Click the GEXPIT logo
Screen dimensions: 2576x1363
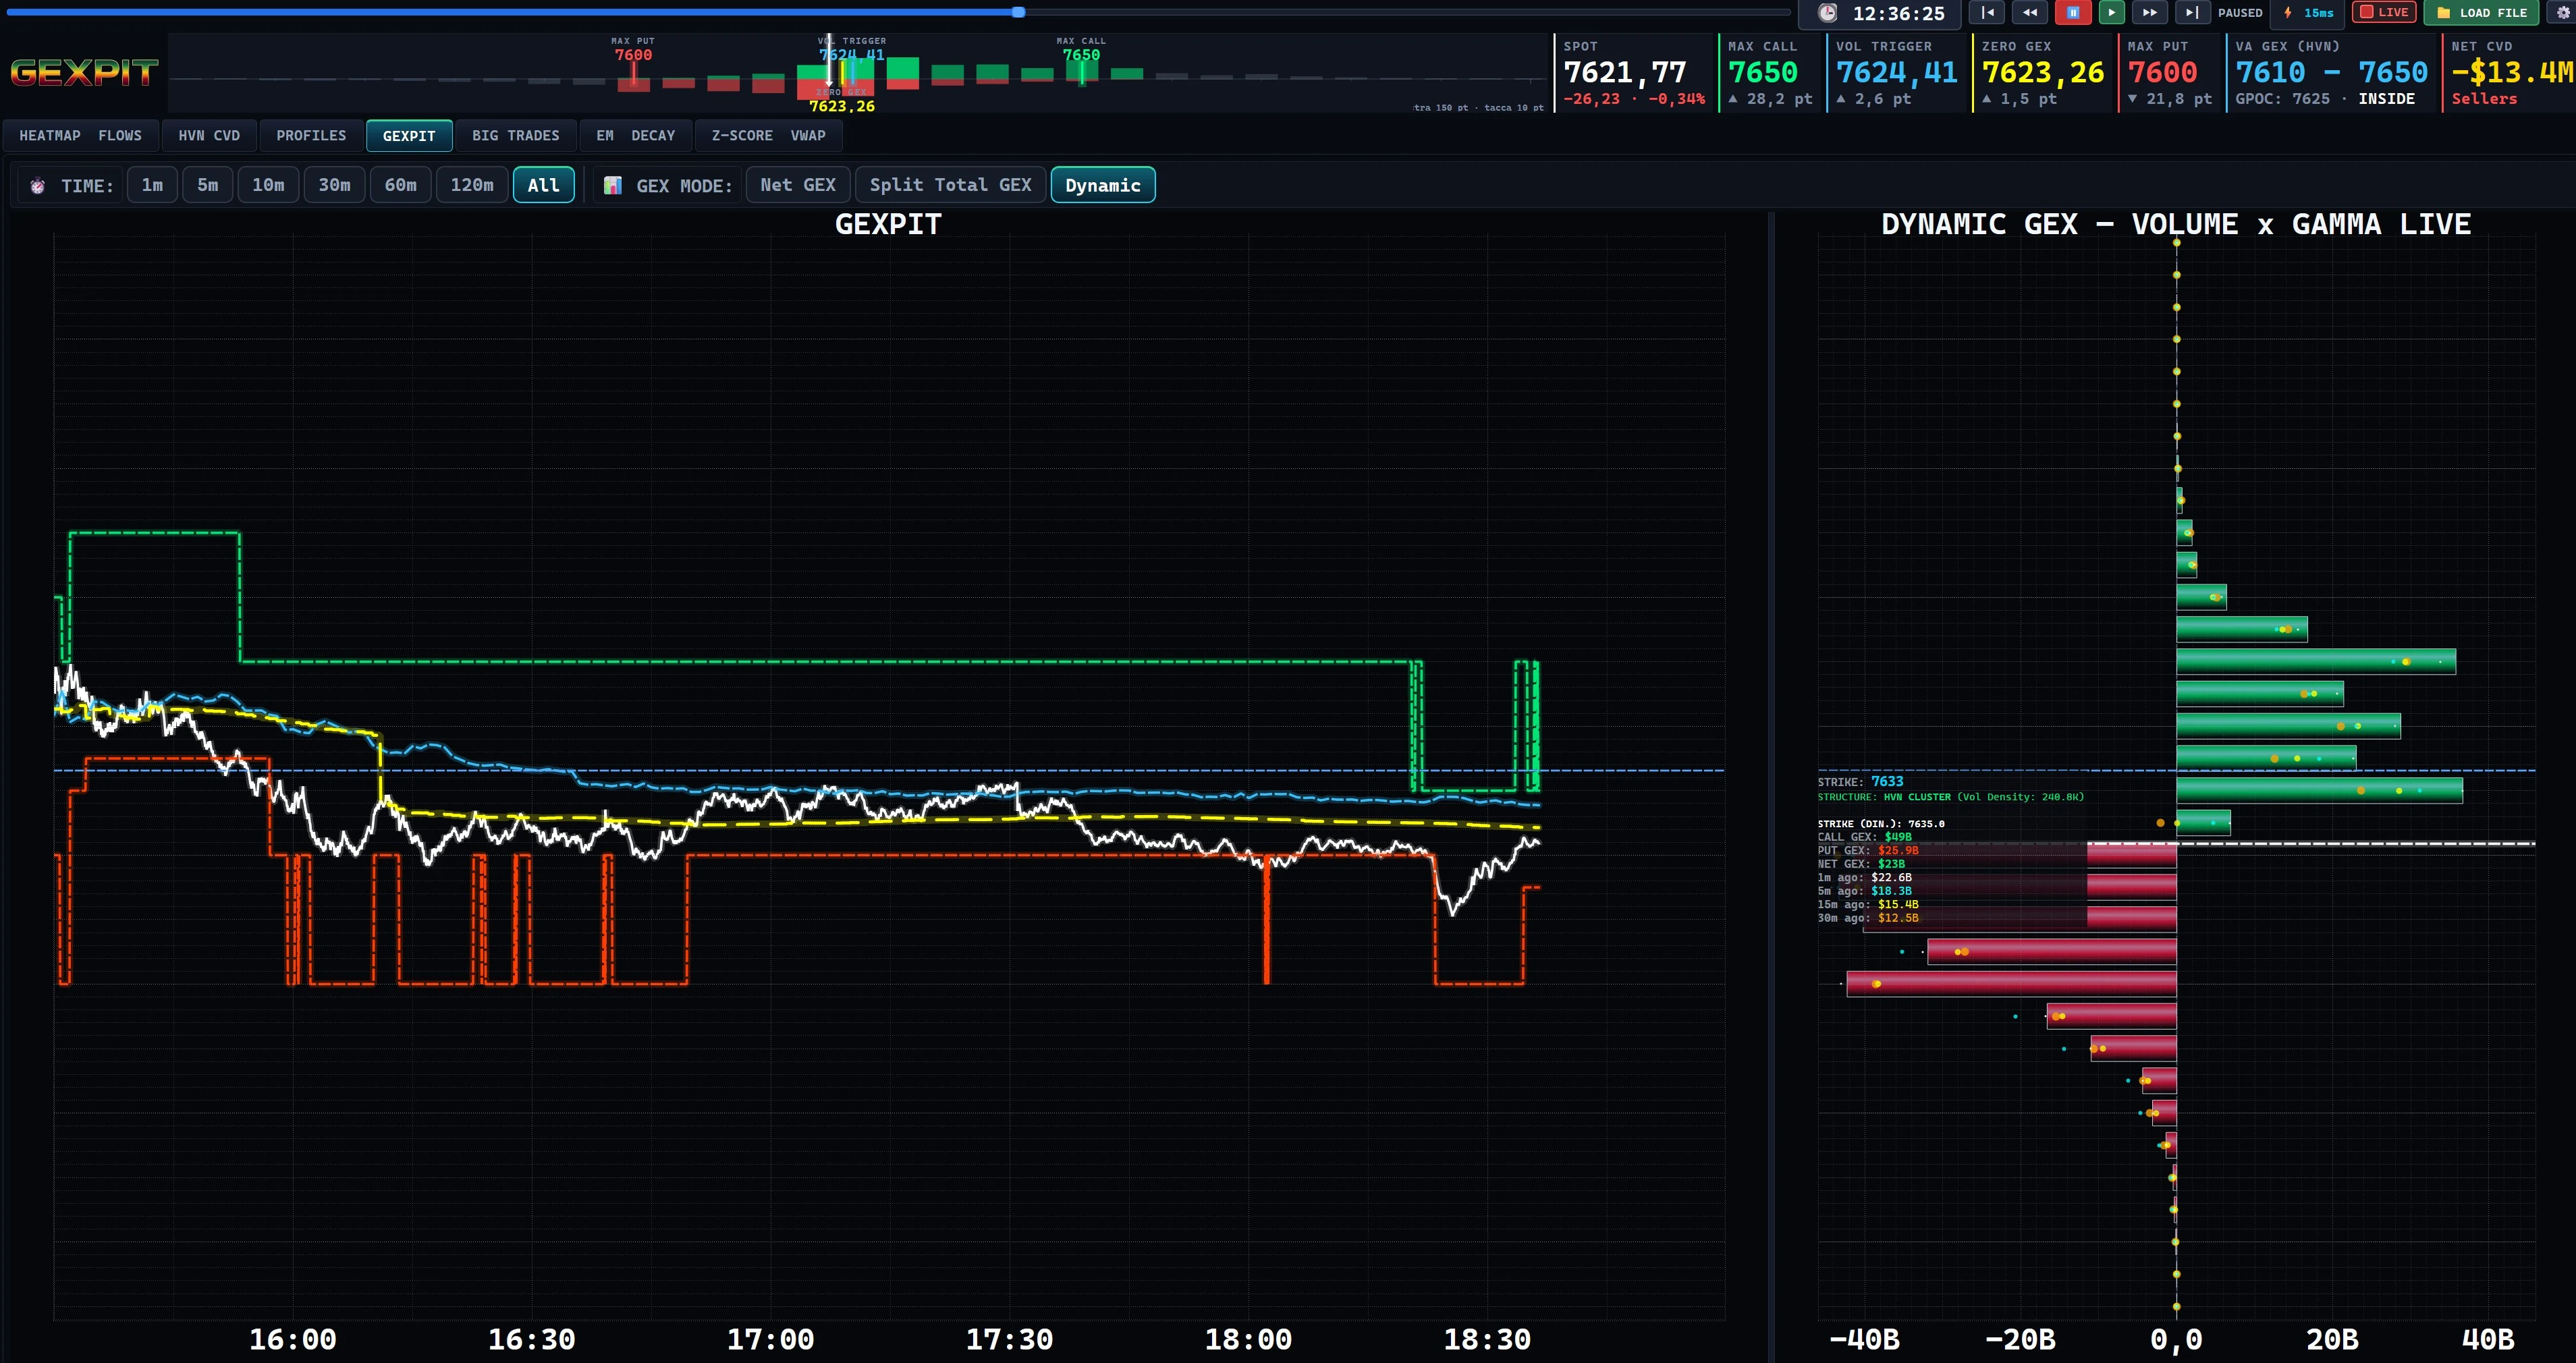click(84, 72)
